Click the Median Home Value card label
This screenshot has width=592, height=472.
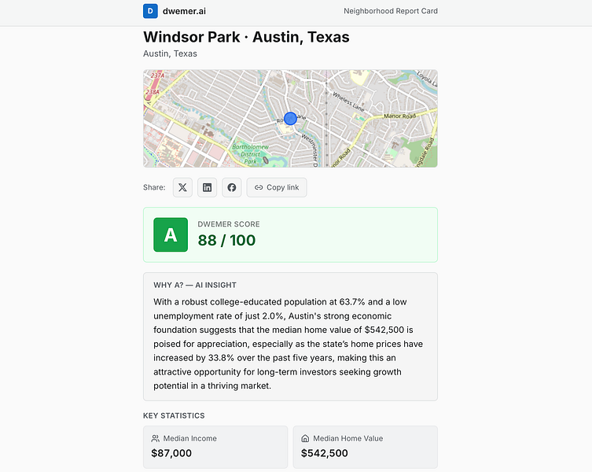click(x=348, y=438)
